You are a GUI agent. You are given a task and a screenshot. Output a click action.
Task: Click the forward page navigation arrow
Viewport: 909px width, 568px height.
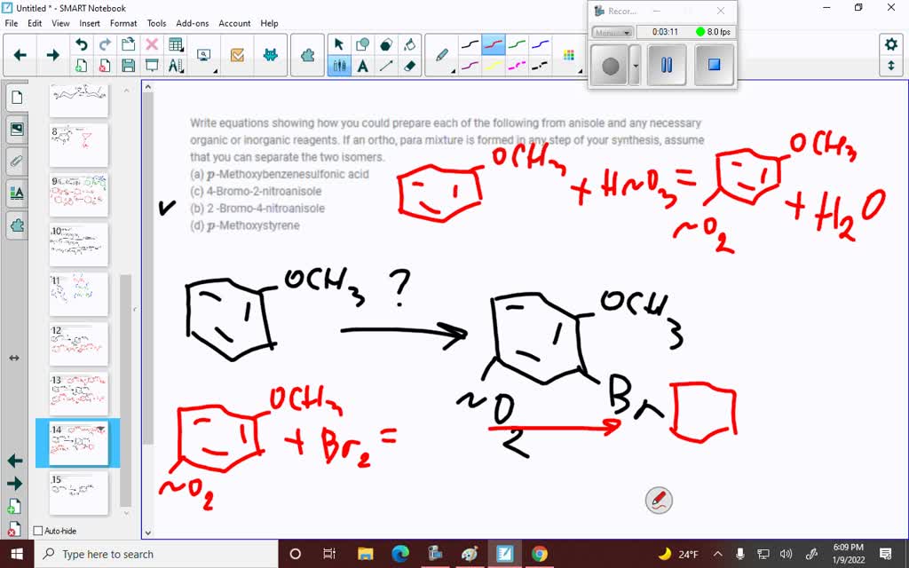(x=52, y=54)
